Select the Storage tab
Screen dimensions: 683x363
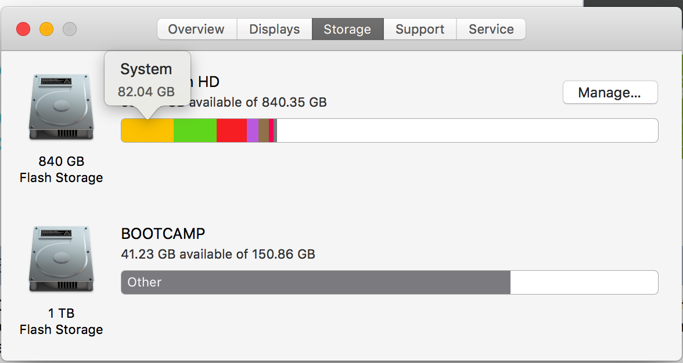coord(347,29)
